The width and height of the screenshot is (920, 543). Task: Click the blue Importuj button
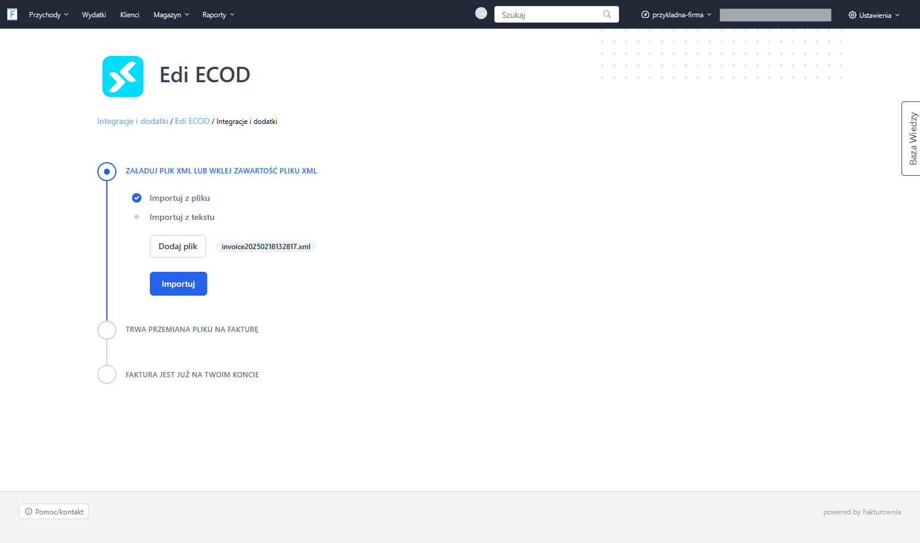(x=179, y=284)
